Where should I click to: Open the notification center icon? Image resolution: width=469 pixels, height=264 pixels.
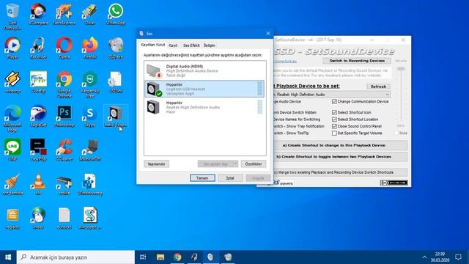pos(458,257)
